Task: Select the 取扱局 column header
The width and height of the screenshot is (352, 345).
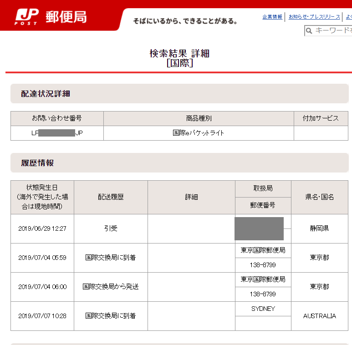Action: (263, 188)
